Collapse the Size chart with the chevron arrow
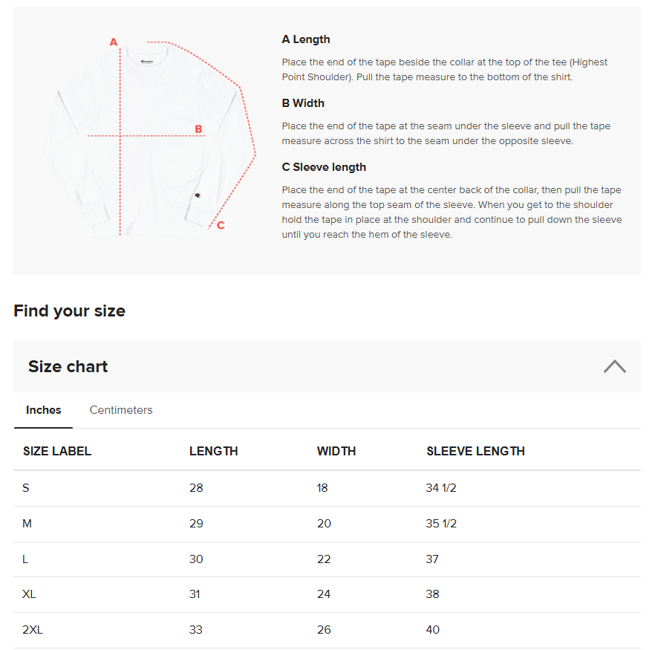The width and height of the screenshot is (655, 650). click(x=614, y=366)
